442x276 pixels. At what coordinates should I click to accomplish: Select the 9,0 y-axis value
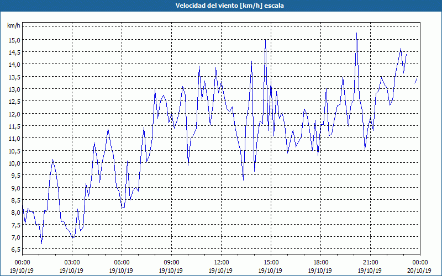(x=16, y=188)
